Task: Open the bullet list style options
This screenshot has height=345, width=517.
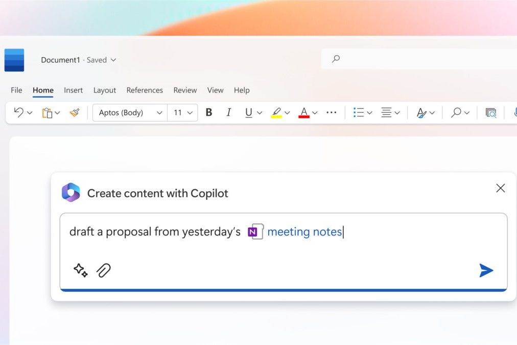Action: 368,112
